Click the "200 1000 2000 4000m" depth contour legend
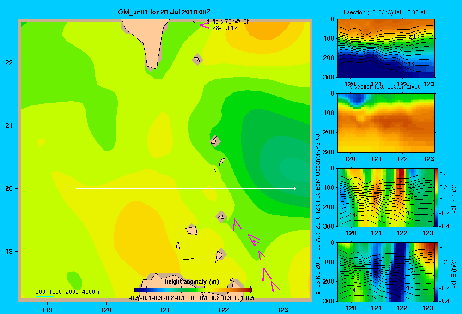 pyautogui.click(x=67, y=292)
